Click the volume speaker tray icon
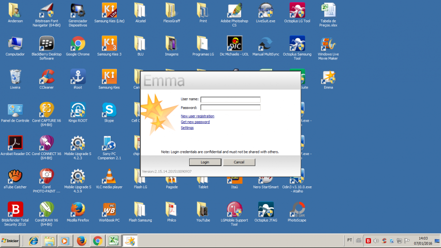The height and width of the screenshot is (248, 441). pyautogui.click(x=376, y=241)
